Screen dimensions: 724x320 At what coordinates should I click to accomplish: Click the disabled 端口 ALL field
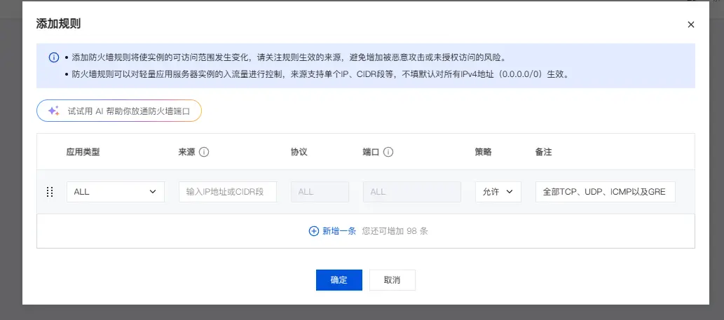click(x=411, y=192)
